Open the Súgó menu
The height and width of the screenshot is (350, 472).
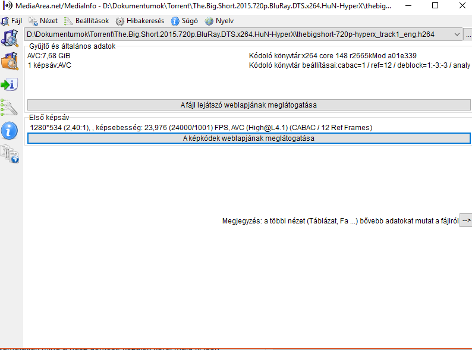pos(184,21)
